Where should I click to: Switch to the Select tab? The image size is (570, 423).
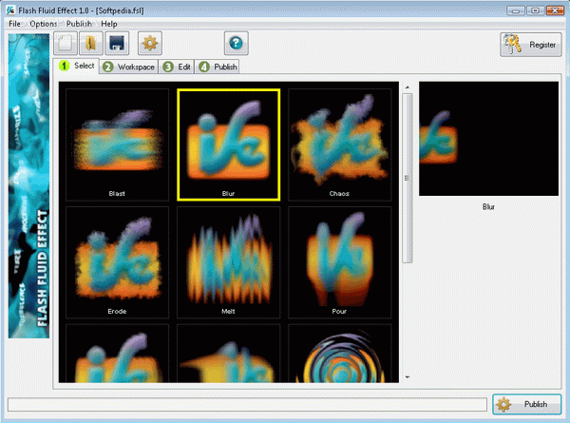click(76, 66)
